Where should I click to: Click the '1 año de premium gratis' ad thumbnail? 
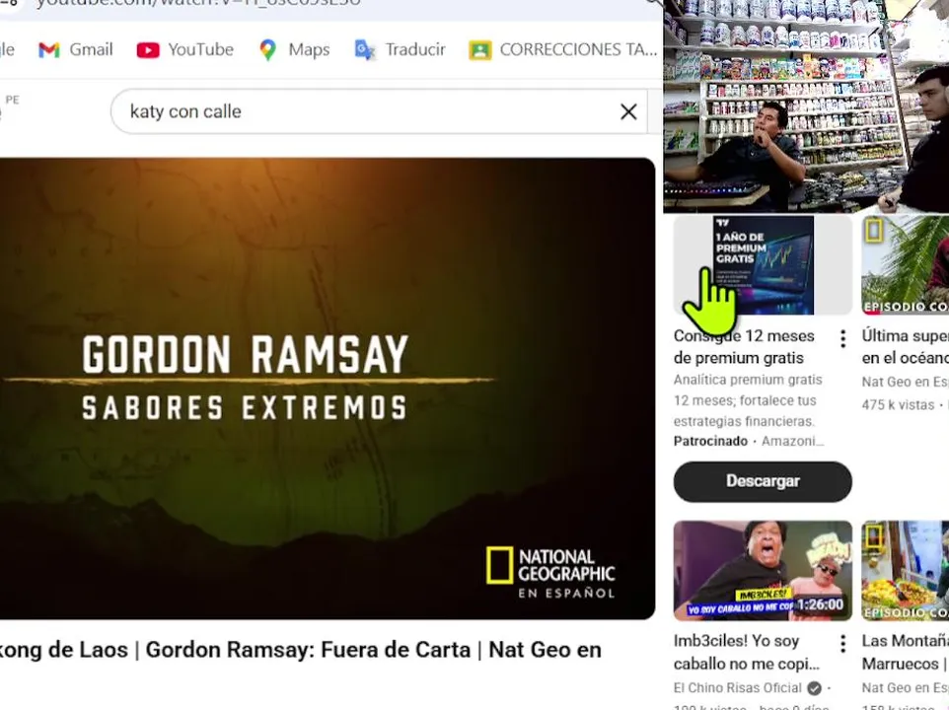click(x=763, y=265)
